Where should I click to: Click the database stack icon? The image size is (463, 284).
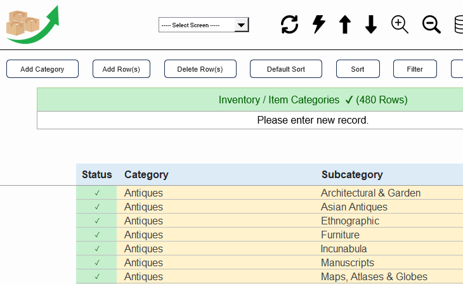[458, 25]
